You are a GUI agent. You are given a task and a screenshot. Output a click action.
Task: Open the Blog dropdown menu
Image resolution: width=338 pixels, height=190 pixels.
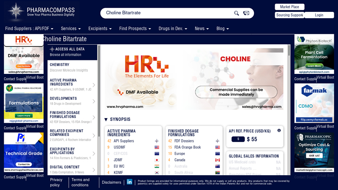click(223, 28)
